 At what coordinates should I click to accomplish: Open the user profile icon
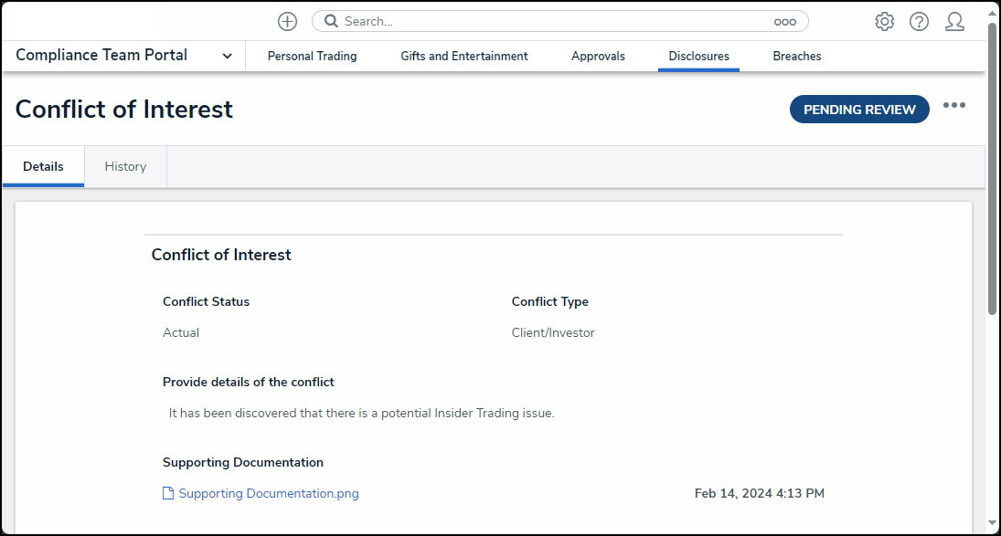954,22
